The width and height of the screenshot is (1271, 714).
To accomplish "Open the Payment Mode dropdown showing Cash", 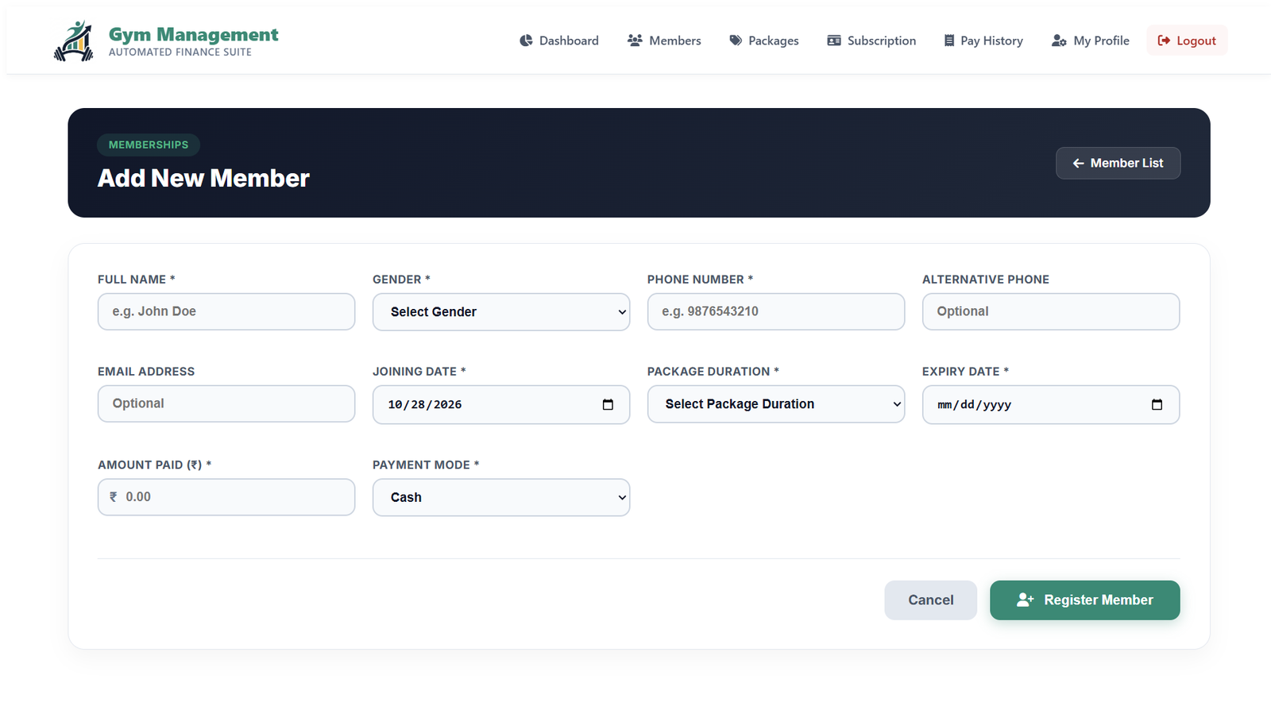I will [x=501, y=497].
